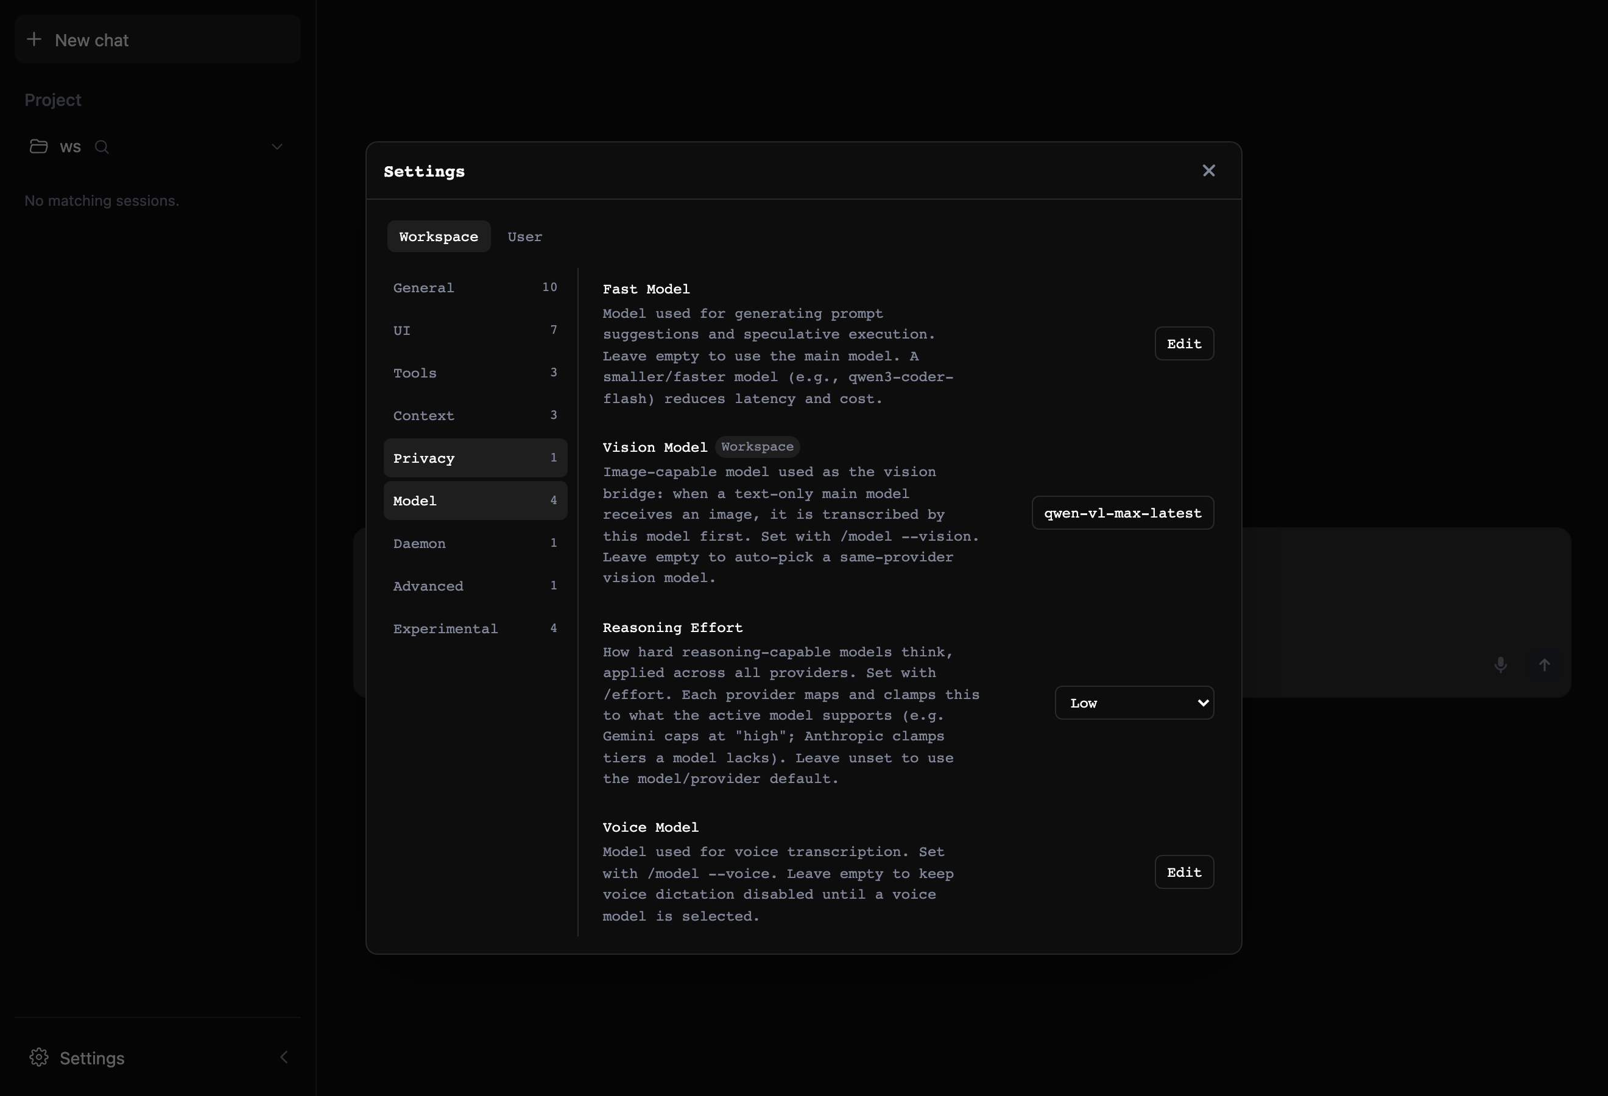Click the plus icon beside New chat
The image size is (1608, 1096).
(x=34, y=40)
